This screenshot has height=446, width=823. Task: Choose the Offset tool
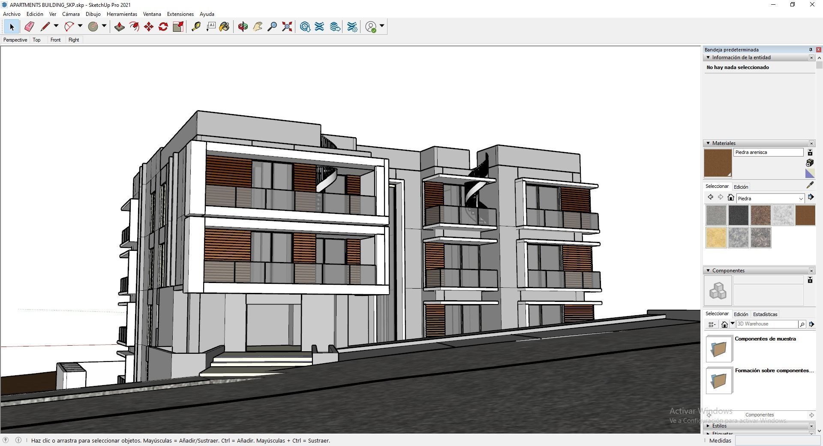[134, 27]
